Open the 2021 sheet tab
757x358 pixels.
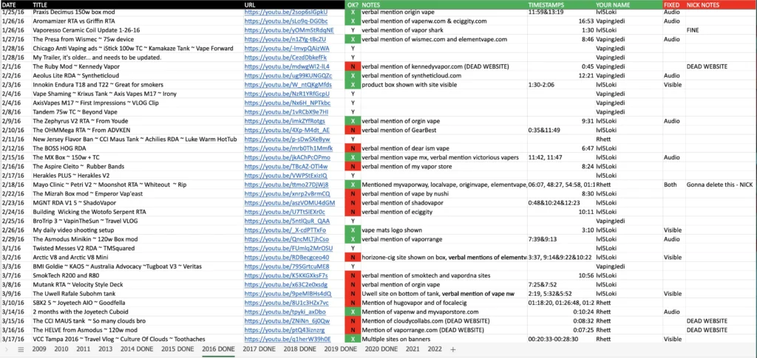point(413,349)
